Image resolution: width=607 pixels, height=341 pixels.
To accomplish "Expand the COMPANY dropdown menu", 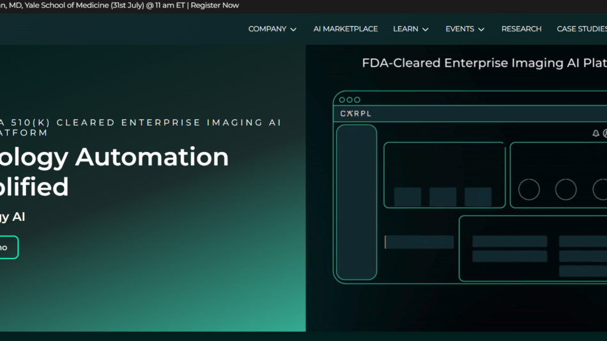I will [x=272, y=29].
